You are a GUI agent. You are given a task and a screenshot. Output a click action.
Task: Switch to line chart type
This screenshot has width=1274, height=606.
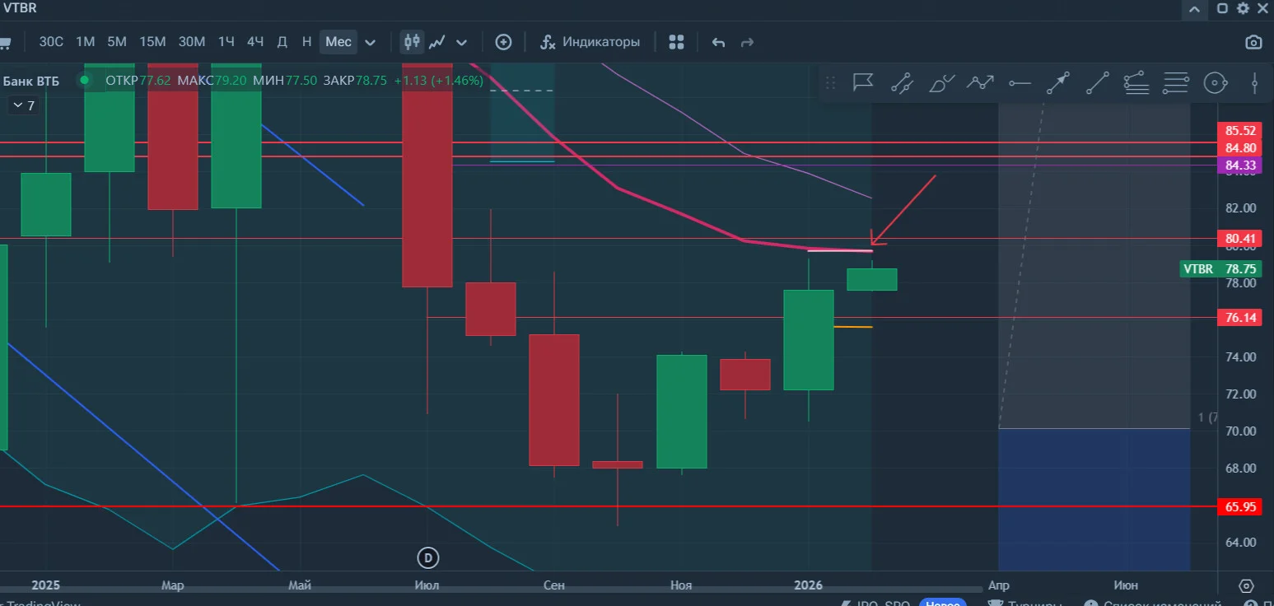click(x=437, y=42)
